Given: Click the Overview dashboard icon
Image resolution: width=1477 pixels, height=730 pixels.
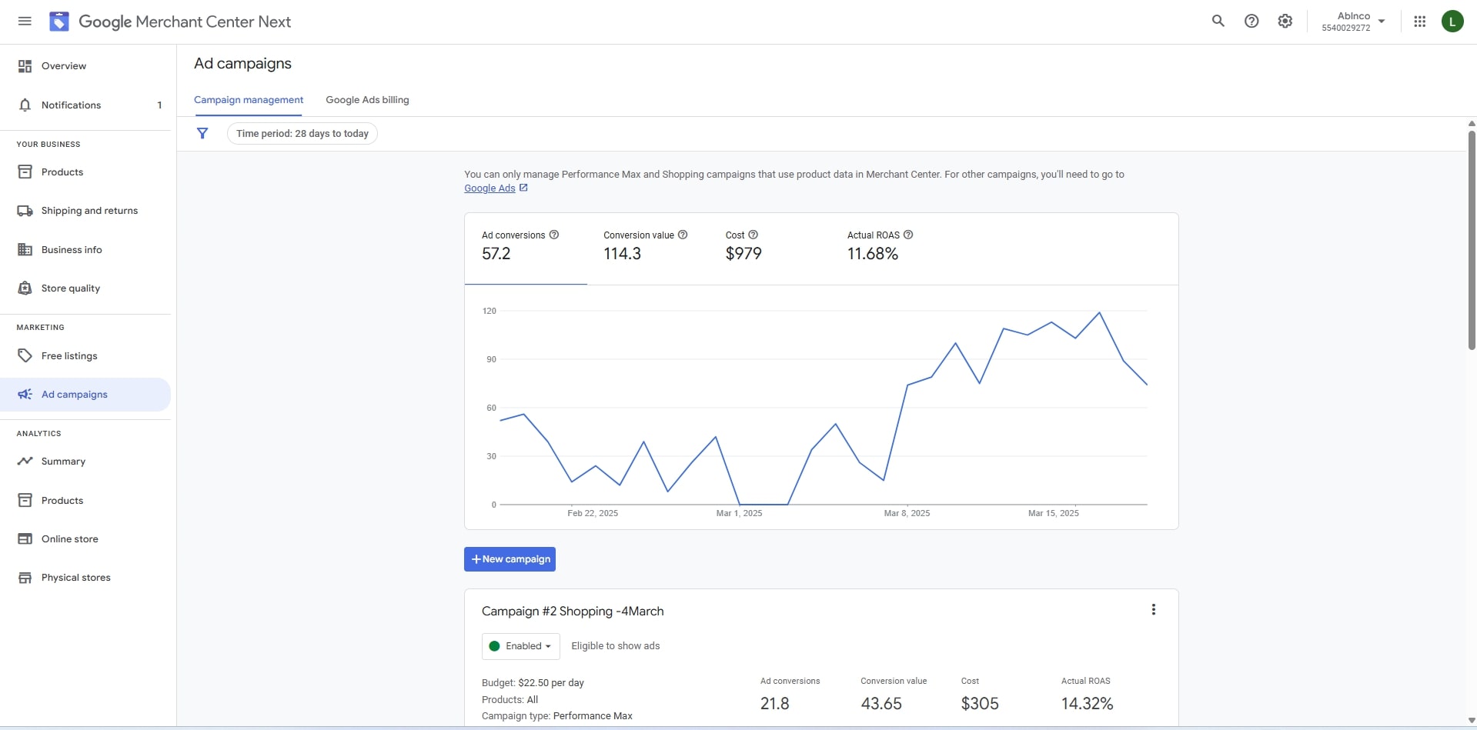Looking at the screenshot, I should tap(25, 66).
